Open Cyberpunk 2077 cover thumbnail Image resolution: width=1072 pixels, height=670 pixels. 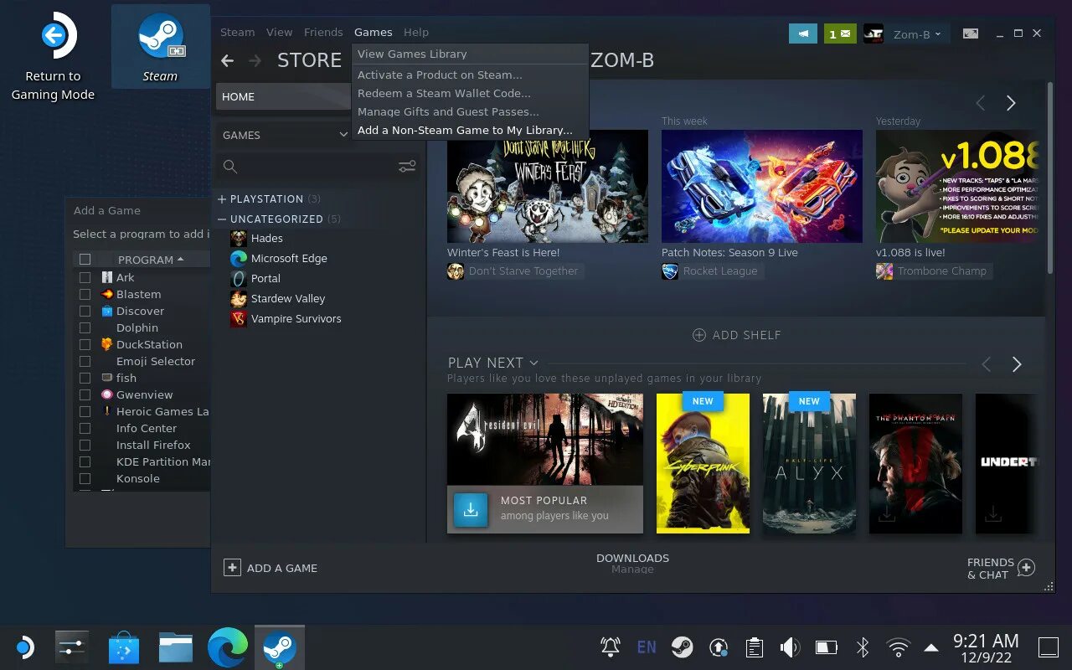[703, 463]
